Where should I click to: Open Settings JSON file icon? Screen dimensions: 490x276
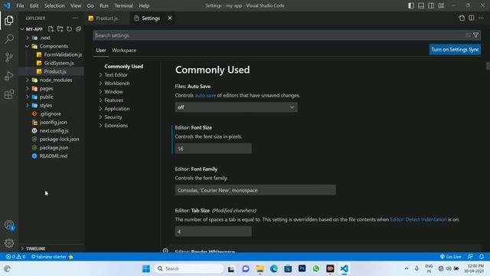(x=462, y=18)
